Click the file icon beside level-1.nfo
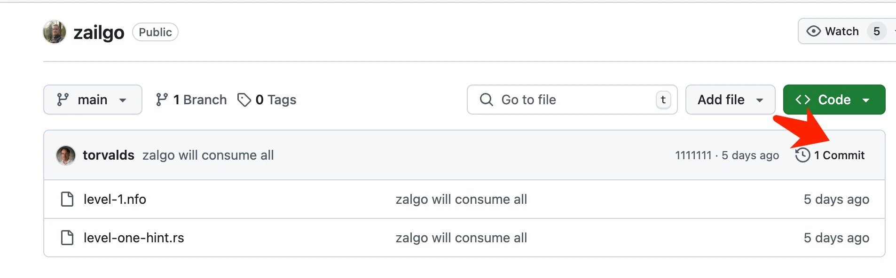Screen dimensions: 896x278 click(x=67, y=199)
